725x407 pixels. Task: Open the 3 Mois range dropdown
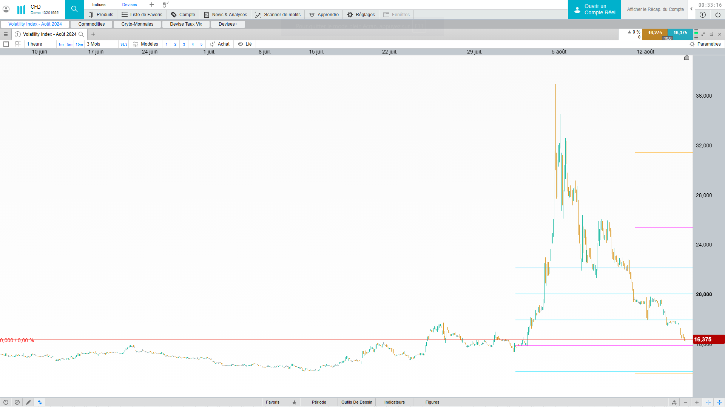(x=100, y=44)
